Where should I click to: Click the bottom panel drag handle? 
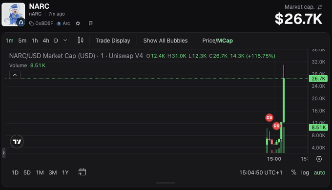tap(166, 183)
